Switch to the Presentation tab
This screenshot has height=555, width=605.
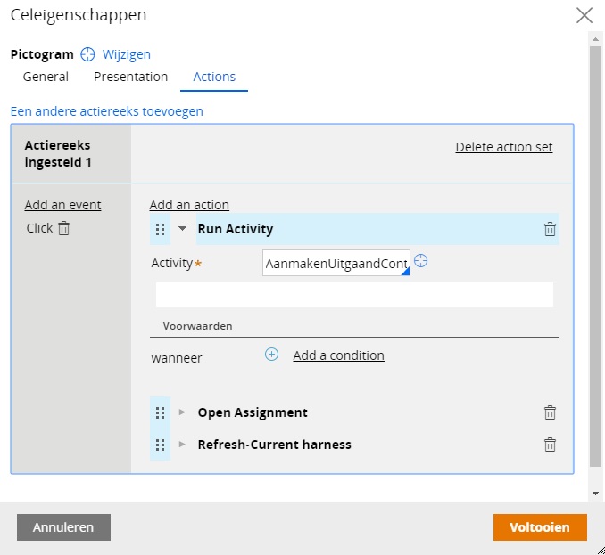click(x=131, y=77)
